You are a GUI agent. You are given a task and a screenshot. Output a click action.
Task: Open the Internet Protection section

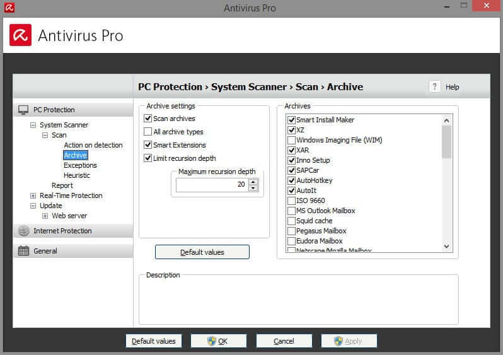coord(73,231)
